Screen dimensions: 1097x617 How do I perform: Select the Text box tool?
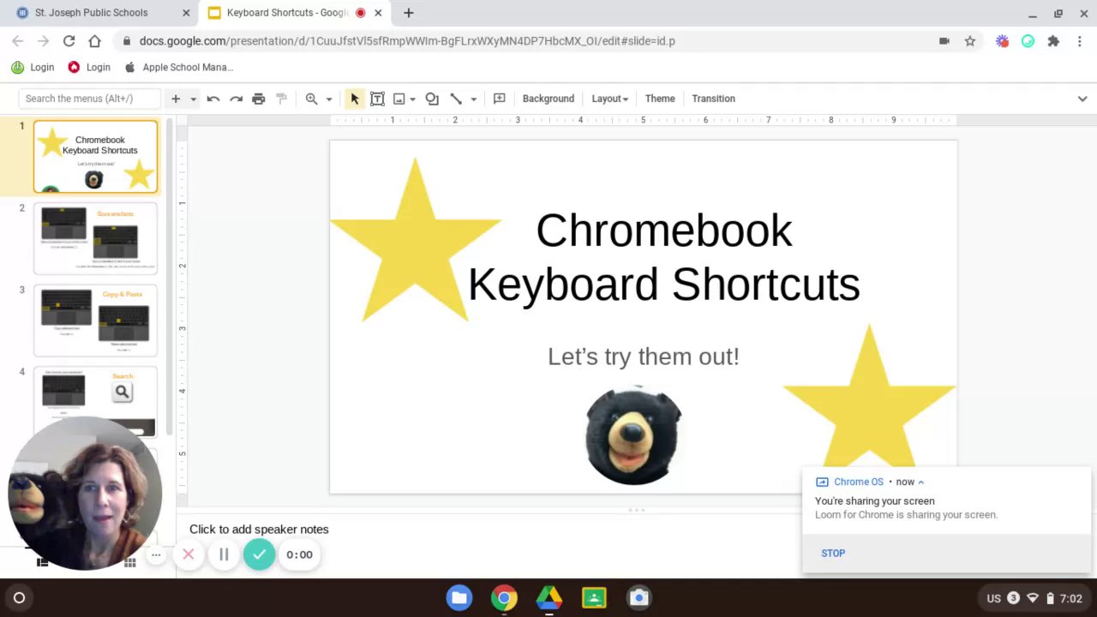pos(377,99)
